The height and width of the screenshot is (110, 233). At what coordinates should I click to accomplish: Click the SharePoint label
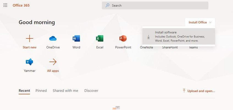170,47
